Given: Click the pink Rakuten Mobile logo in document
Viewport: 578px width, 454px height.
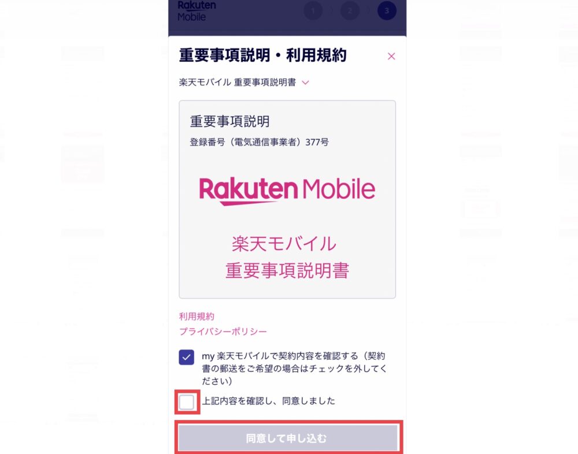Looking at the screenshot, I should 287,191.
